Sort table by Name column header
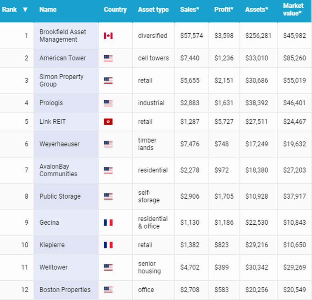This screenshot has width=312, height=300. pyautogui.click(x=48, y=10)
